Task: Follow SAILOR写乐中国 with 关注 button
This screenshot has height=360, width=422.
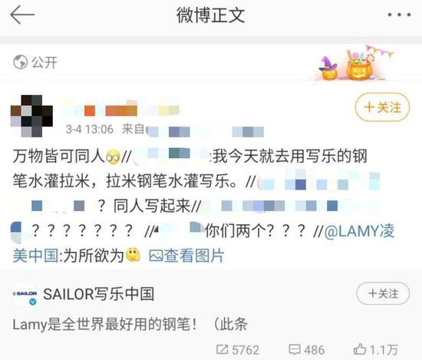Action: [x=383, y=293]
